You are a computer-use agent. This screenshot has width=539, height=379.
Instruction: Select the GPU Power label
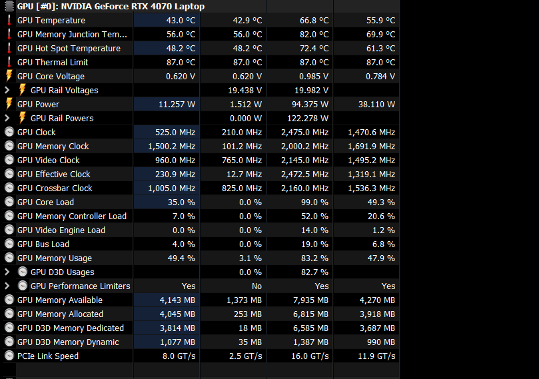(38, 104)
